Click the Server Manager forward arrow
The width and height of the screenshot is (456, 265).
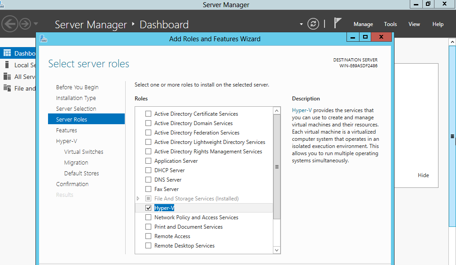tap(25, 24)
